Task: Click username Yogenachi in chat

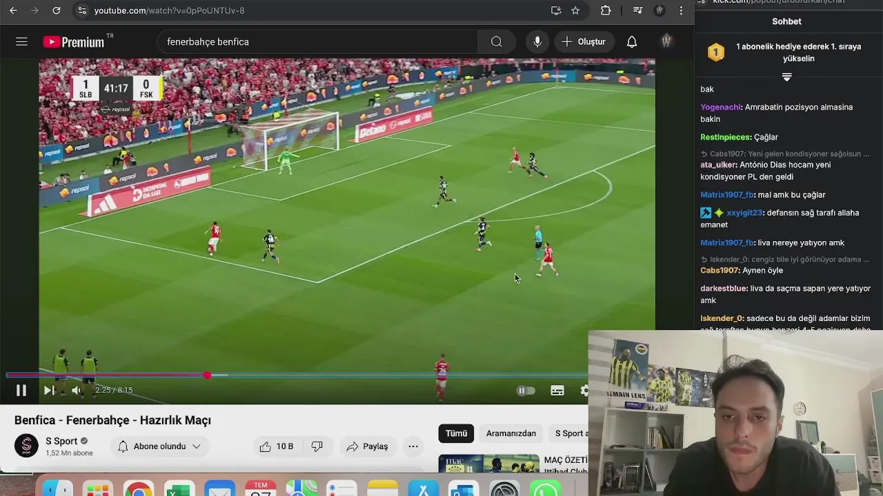Action: (x=721, y=107)
